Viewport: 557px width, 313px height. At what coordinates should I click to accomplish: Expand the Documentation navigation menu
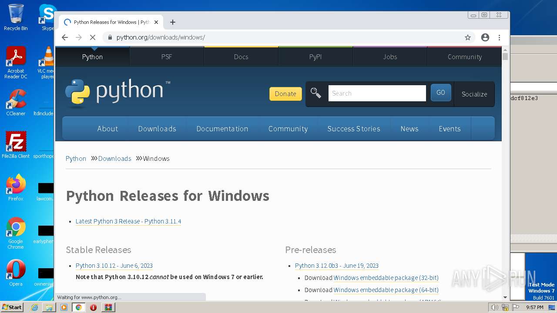pyautogui.click(x=222, y=129)
